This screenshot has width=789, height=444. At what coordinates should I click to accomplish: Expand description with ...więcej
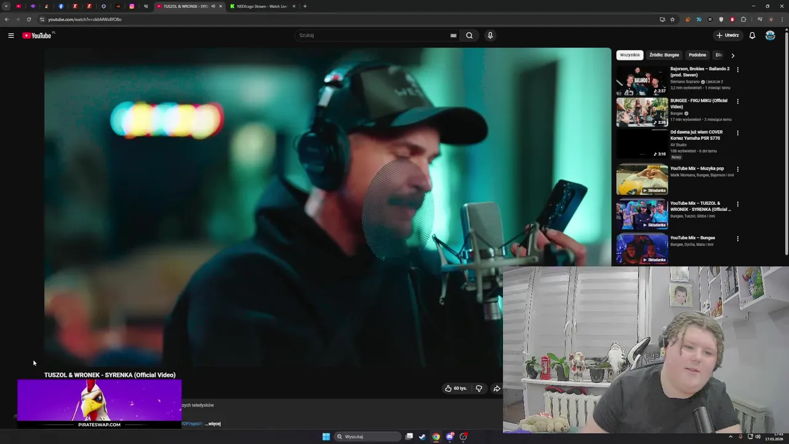[213, 424]
